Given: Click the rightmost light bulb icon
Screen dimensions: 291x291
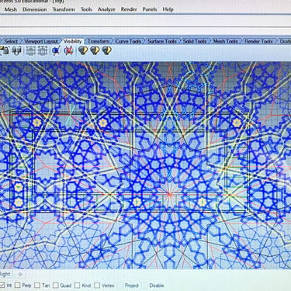Looking at the screenshot, I should click(x=107, y=50).
